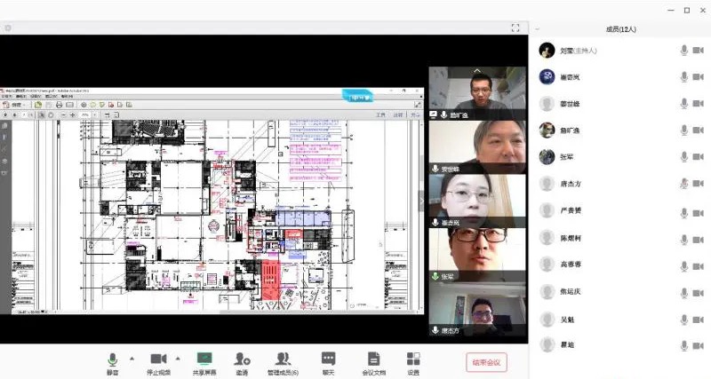The image size is (711, 379).
Task: Open 会议文档 meeting documents icon
Action: tap(373, 359)
